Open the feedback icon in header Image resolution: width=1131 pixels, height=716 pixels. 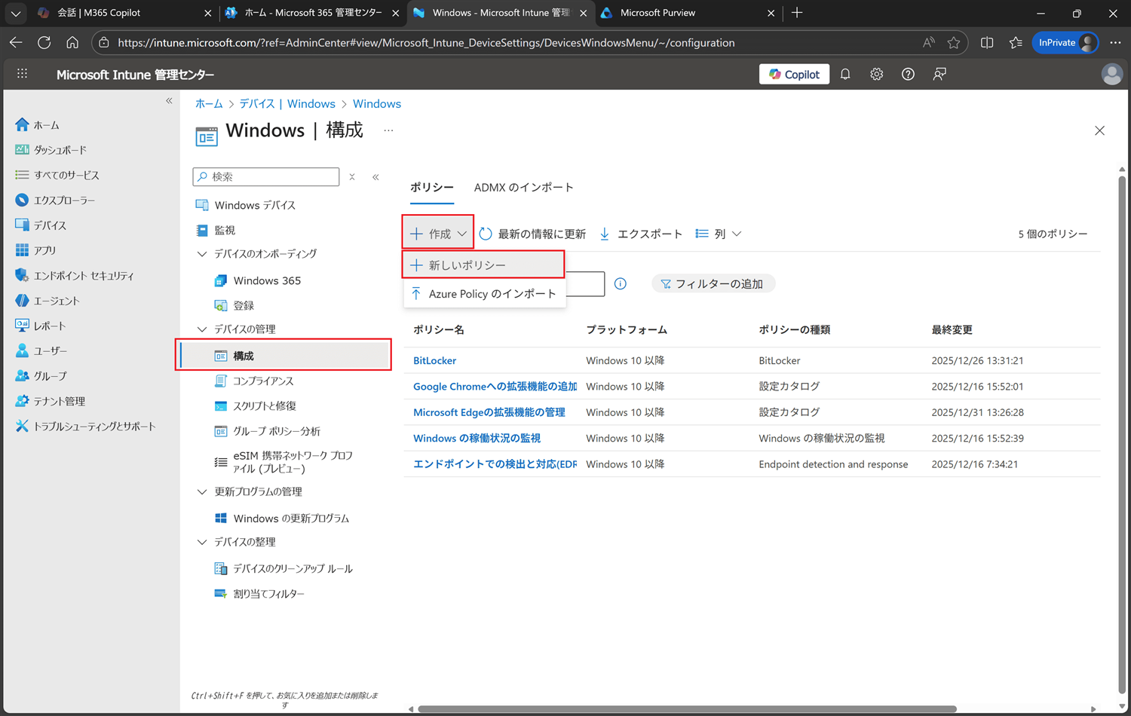click(x=939, y=74)
